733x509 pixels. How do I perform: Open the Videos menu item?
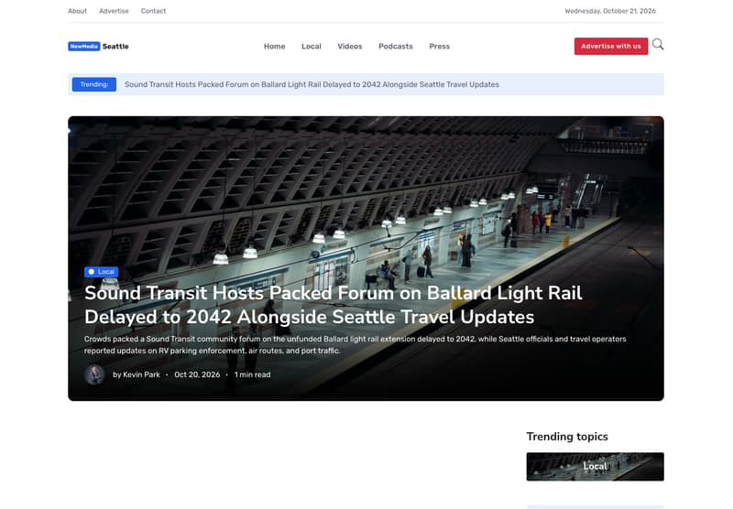(x=350, y=46)
